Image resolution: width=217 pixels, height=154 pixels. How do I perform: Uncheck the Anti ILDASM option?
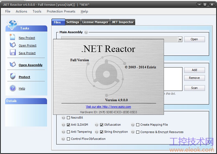(68, 125)
